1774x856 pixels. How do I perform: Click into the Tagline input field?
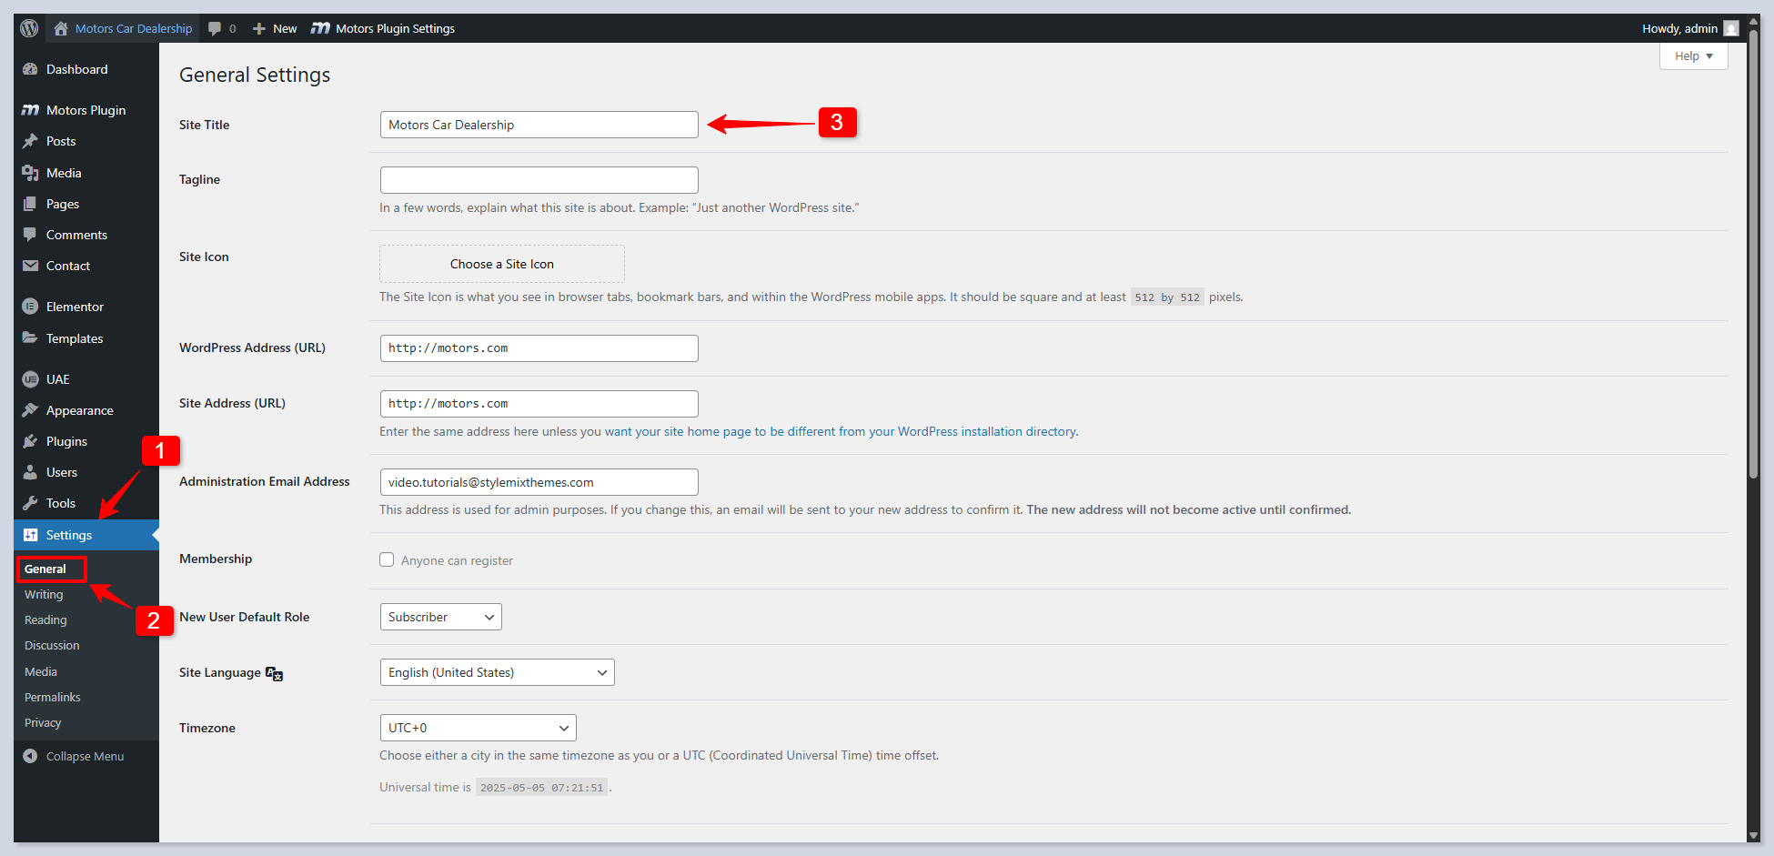pos(539,180)
